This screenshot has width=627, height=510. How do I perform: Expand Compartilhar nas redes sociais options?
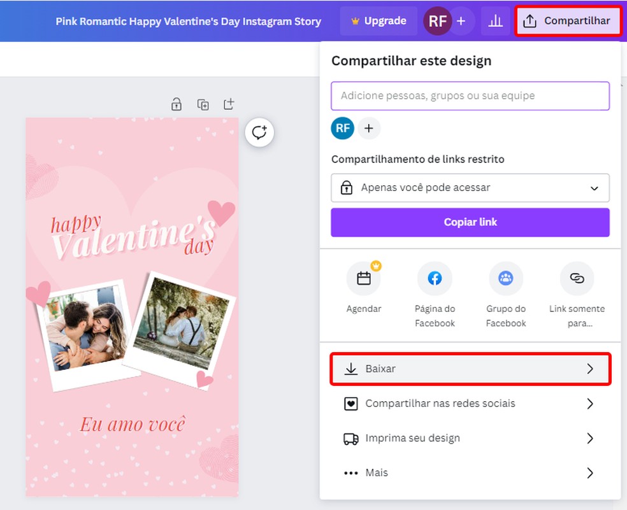[470, 403]
